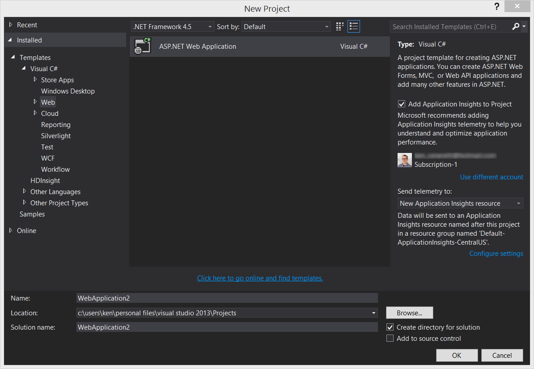Select Test templates
Screen dimensions: 534x369
click(x=47, y=147)
